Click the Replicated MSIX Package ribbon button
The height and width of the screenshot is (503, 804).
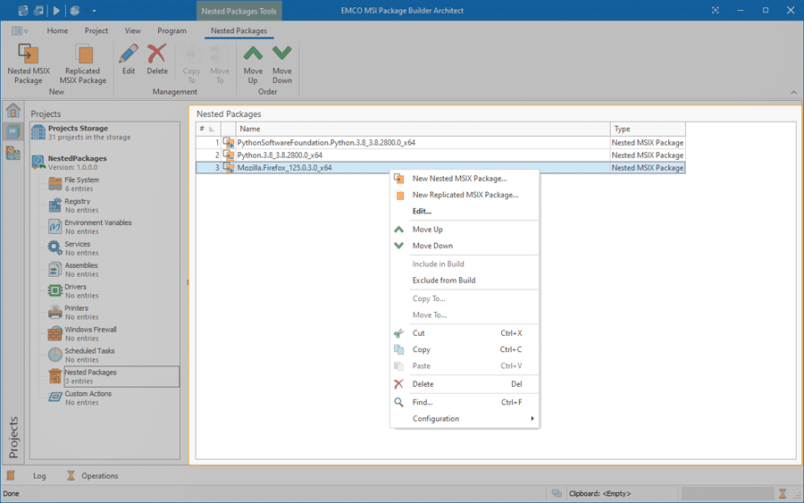(x=82, y=63)
